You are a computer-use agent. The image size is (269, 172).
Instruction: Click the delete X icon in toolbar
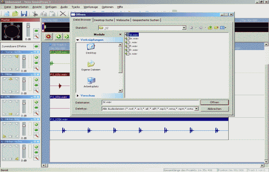pos(63,14)
